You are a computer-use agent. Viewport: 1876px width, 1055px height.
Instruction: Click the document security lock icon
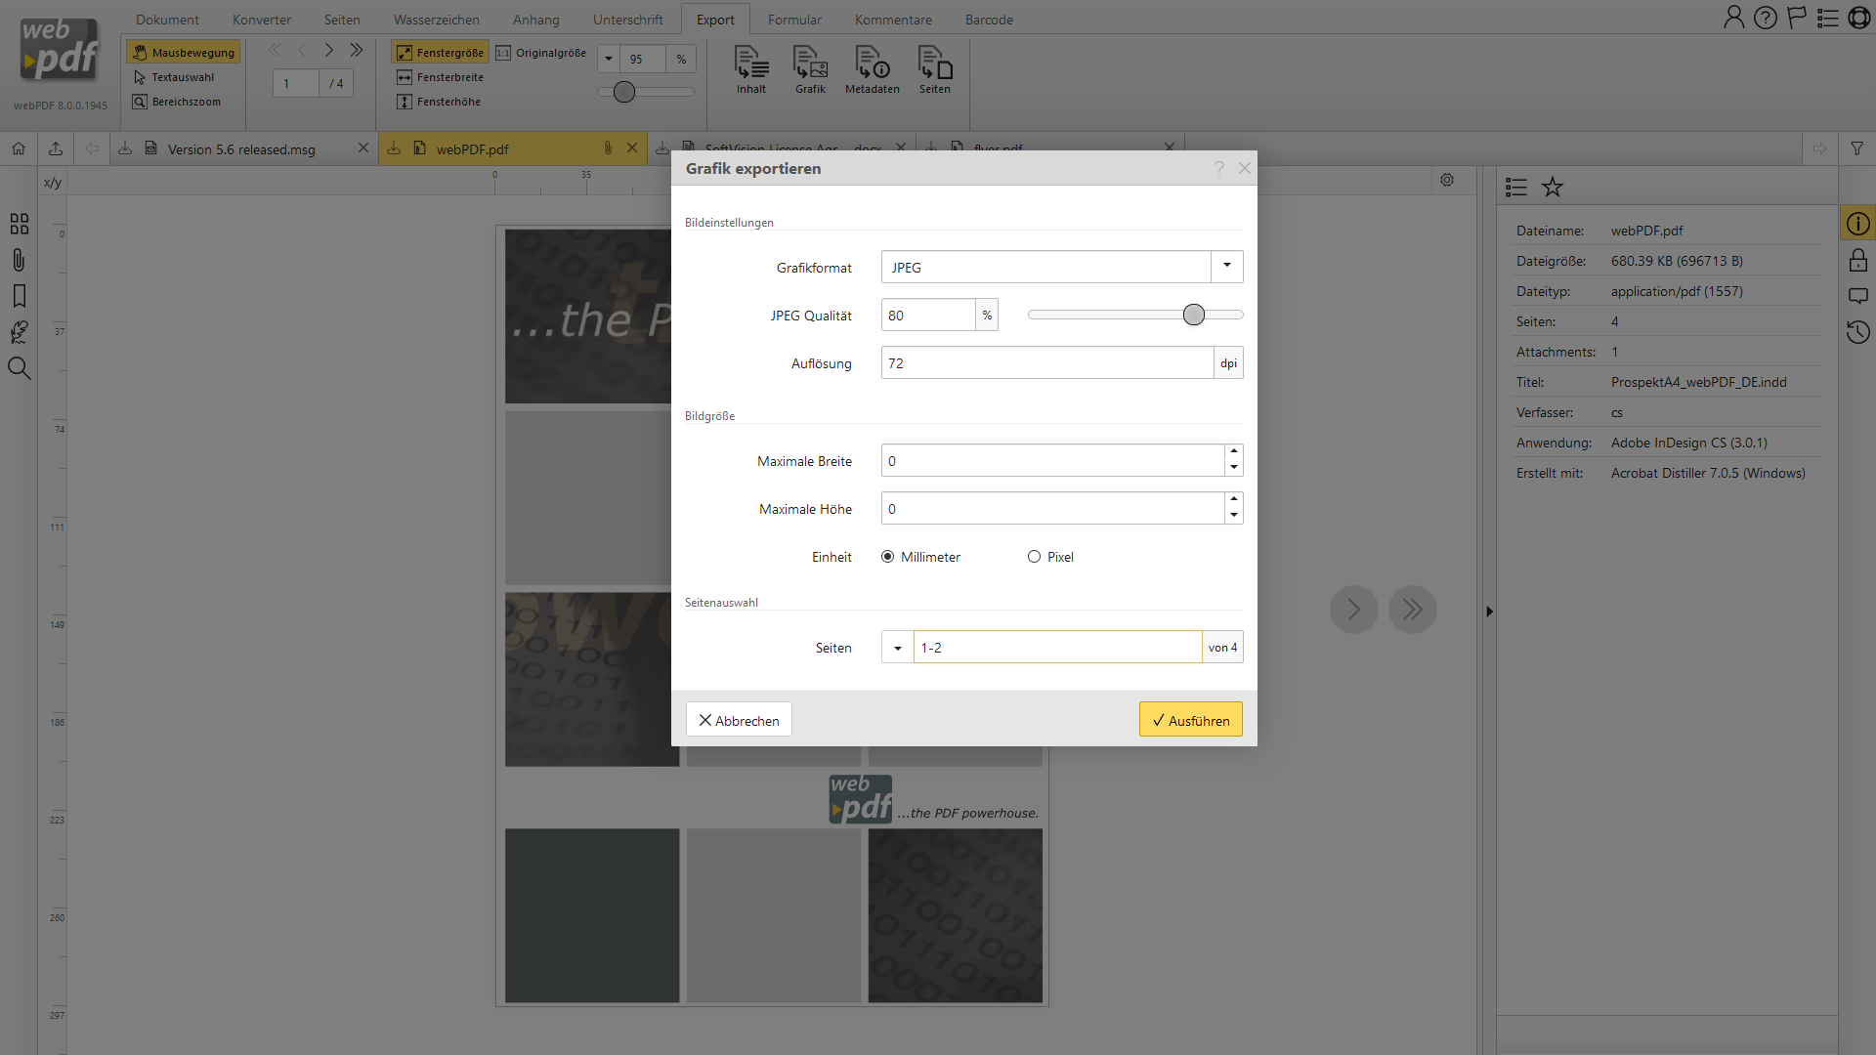1857,260
